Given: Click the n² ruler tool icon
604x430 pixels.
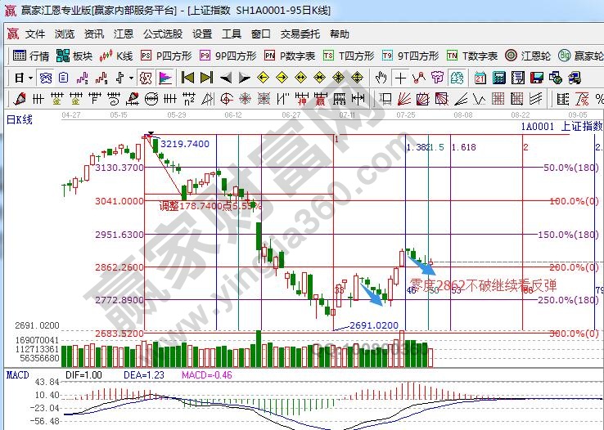Looking at the screenshot, I should point(189,99).
